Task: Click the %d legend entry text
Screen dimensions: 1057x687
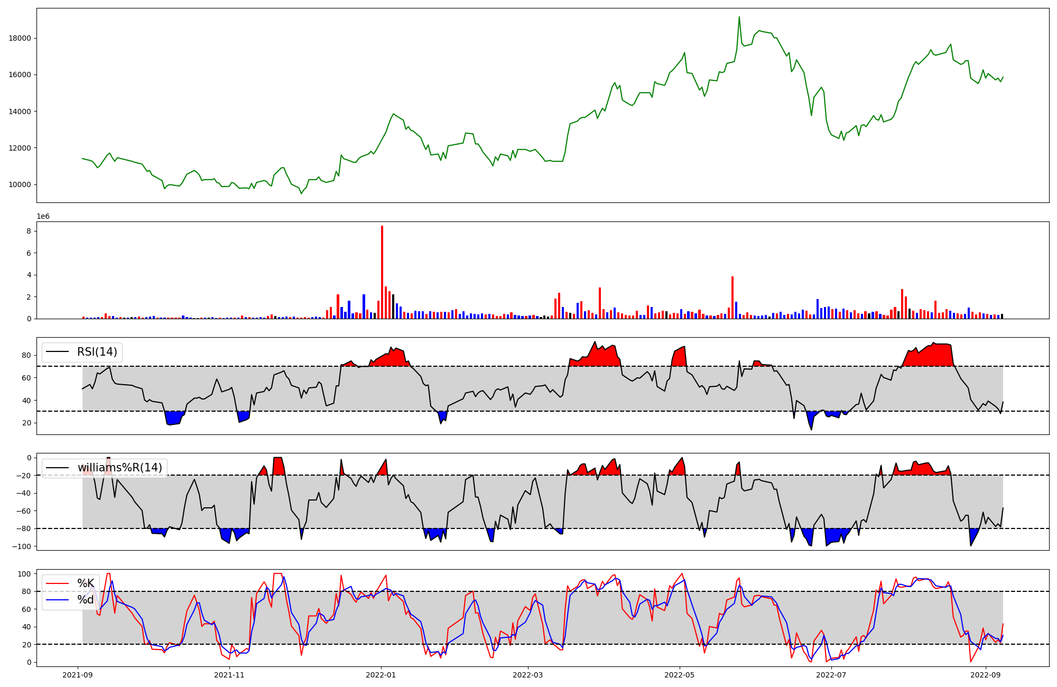Action: [x=86, y=600]
